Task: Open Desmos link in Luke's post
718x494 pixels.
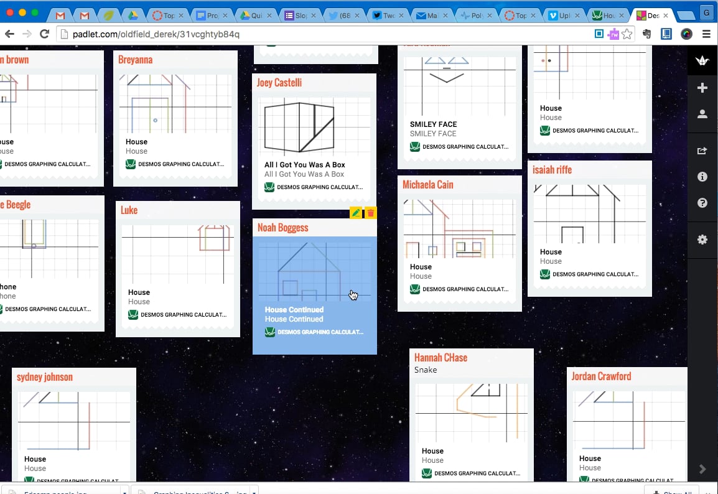Action: tap(177, 315)
